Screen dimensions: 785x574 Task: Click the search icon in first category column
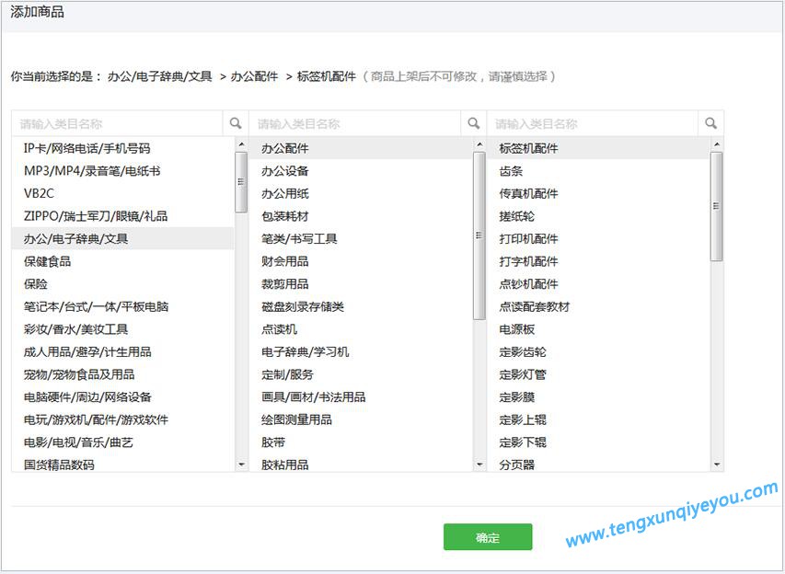236,123
